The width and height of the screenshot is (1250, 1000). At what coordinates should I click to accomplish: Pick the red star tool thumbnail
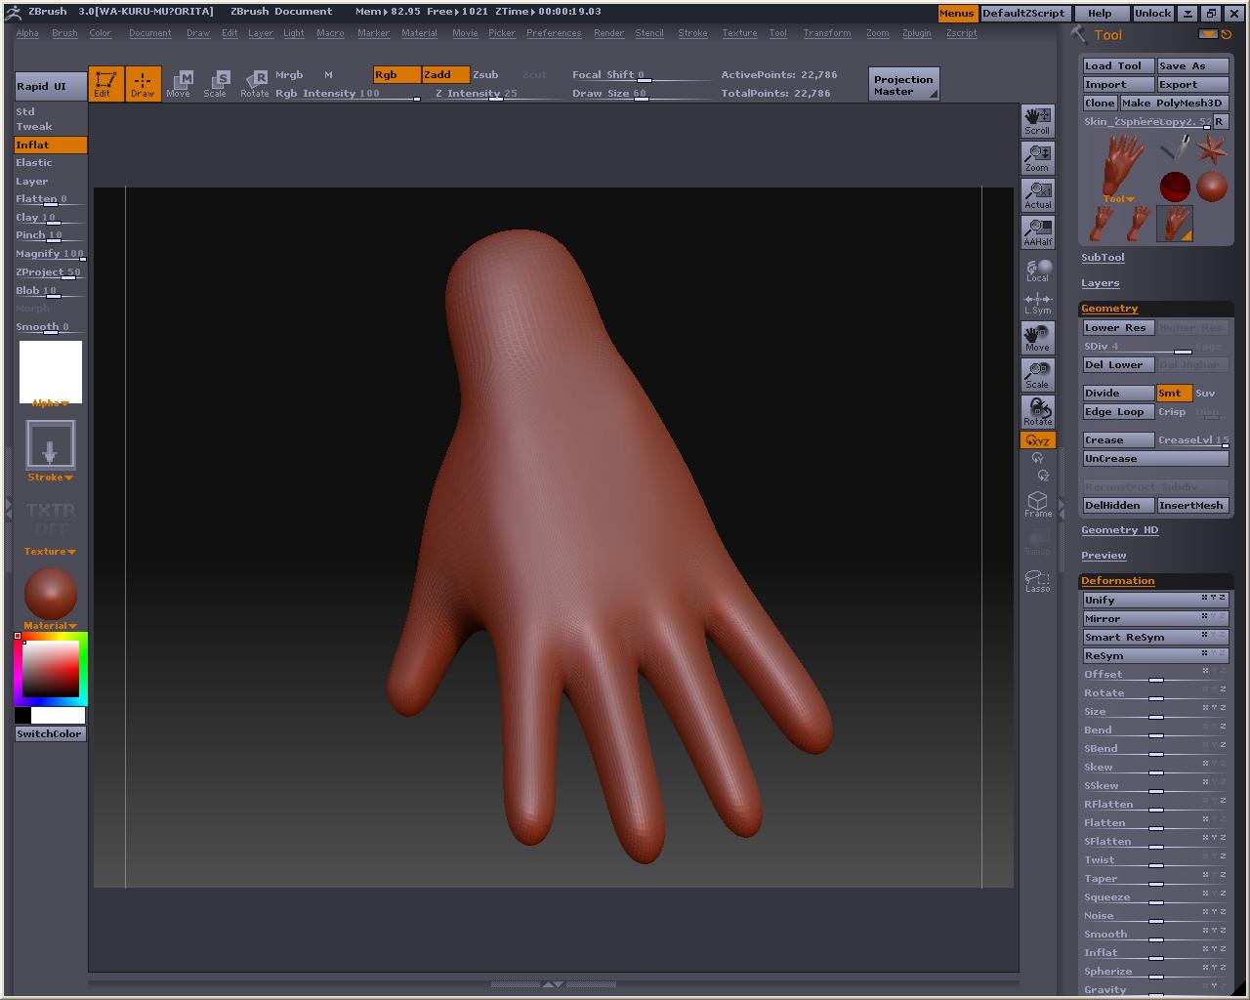point(1212,149)
